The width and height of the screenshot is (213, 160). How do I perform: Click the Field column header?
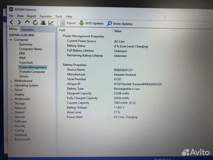pyautogui.click(x=62, y=30)
